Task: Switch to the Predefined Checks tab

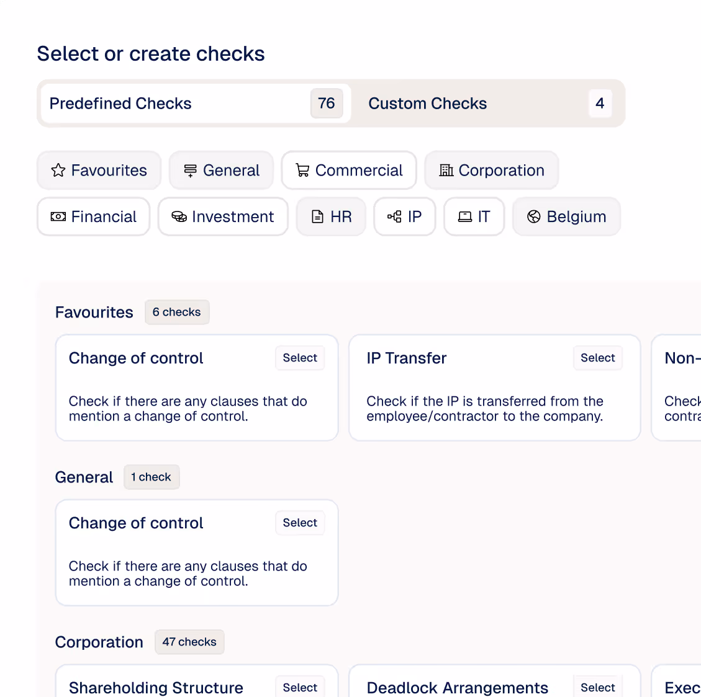Action: (120, 104)
